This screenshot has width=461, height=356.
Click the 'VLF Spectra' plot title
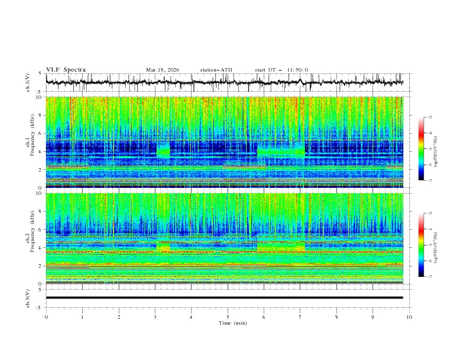(x=66, y=70)
